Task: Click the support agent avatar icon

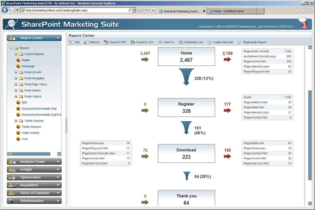Action: (304, 23)
